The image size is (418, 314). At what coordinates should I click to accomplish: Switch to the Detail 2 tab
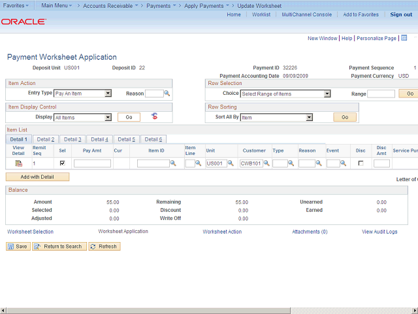coord(45,139)
